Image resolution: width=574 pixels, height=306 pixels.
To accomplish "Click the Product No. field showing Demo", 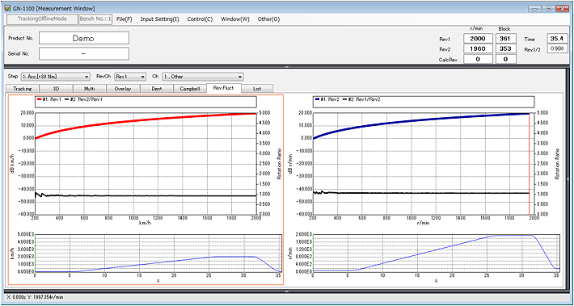I will (84, 38).
